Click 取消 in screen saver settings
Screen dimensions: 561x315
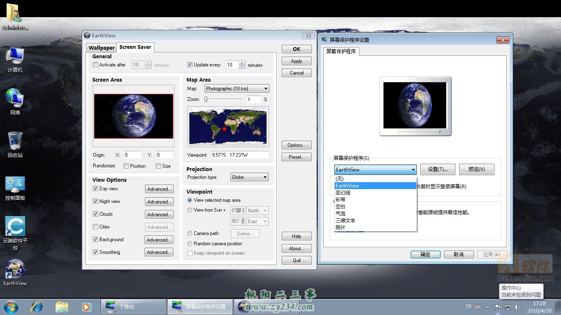click(459, 254)
